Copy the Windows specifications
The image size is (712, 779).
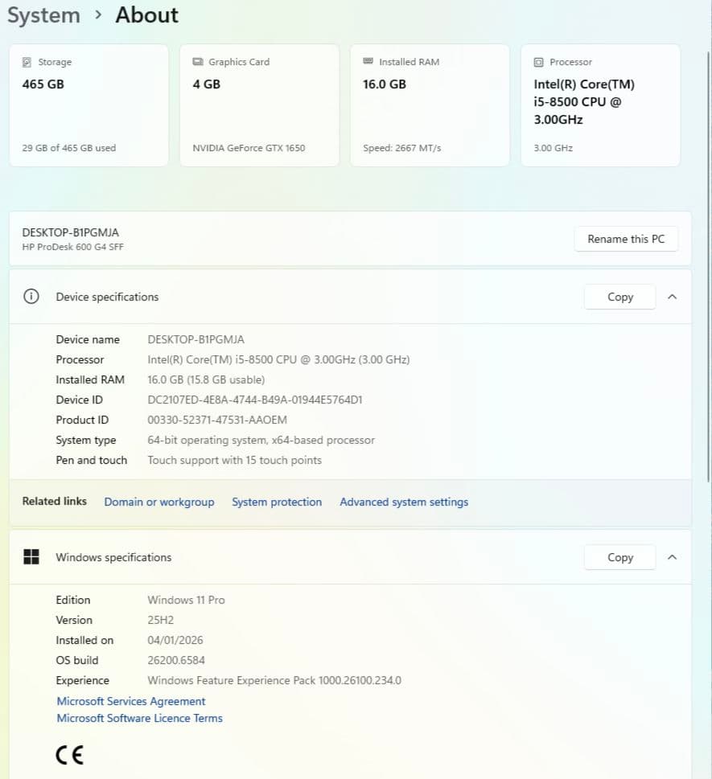(619, 557)
